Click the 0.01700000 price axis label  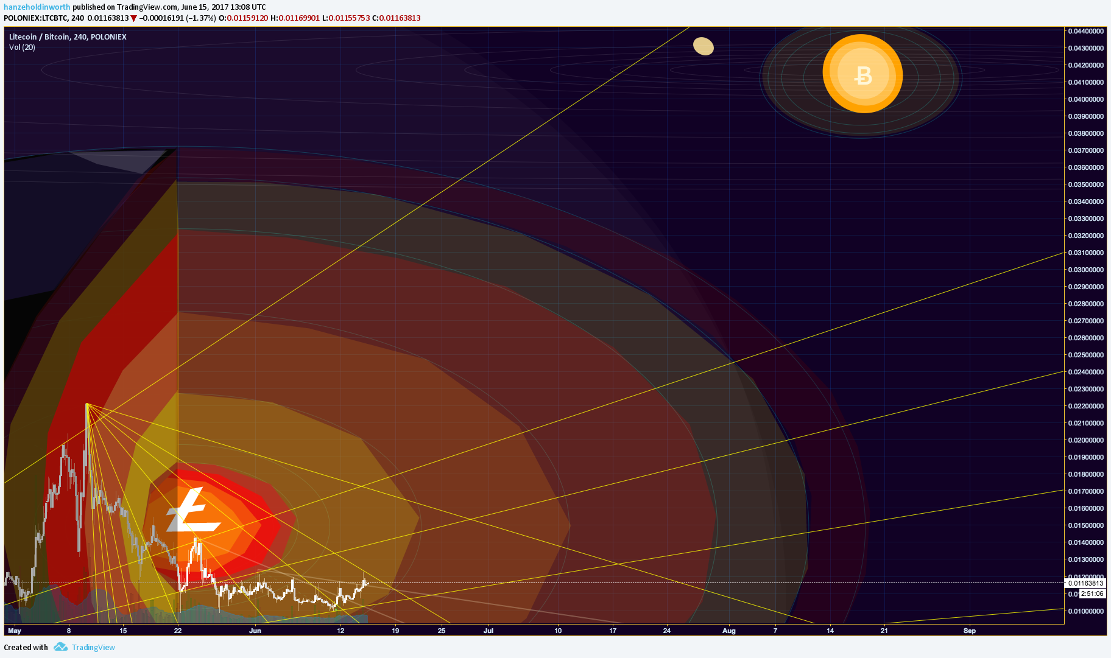1085,491
